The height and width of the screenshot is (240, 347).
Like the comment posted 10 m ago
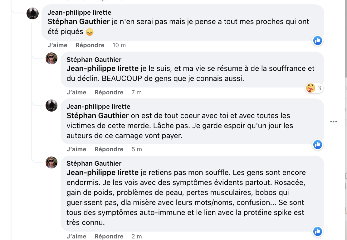57,45
